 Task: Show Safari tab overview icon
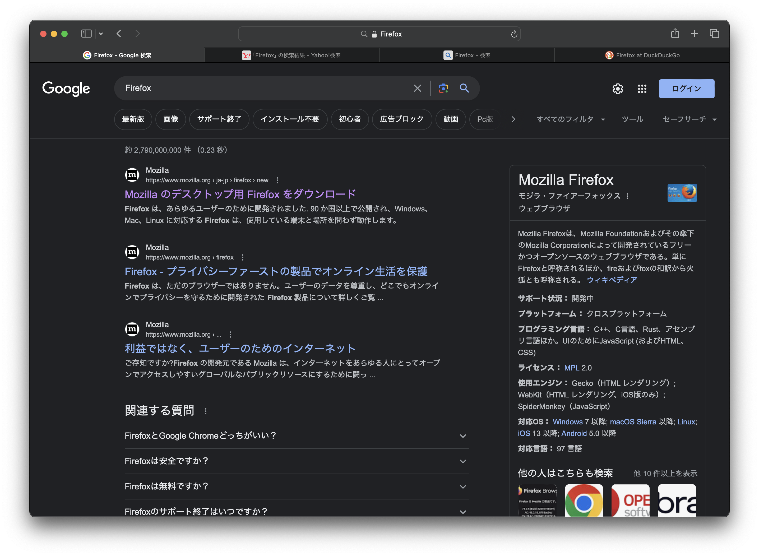tap(714, 34)
